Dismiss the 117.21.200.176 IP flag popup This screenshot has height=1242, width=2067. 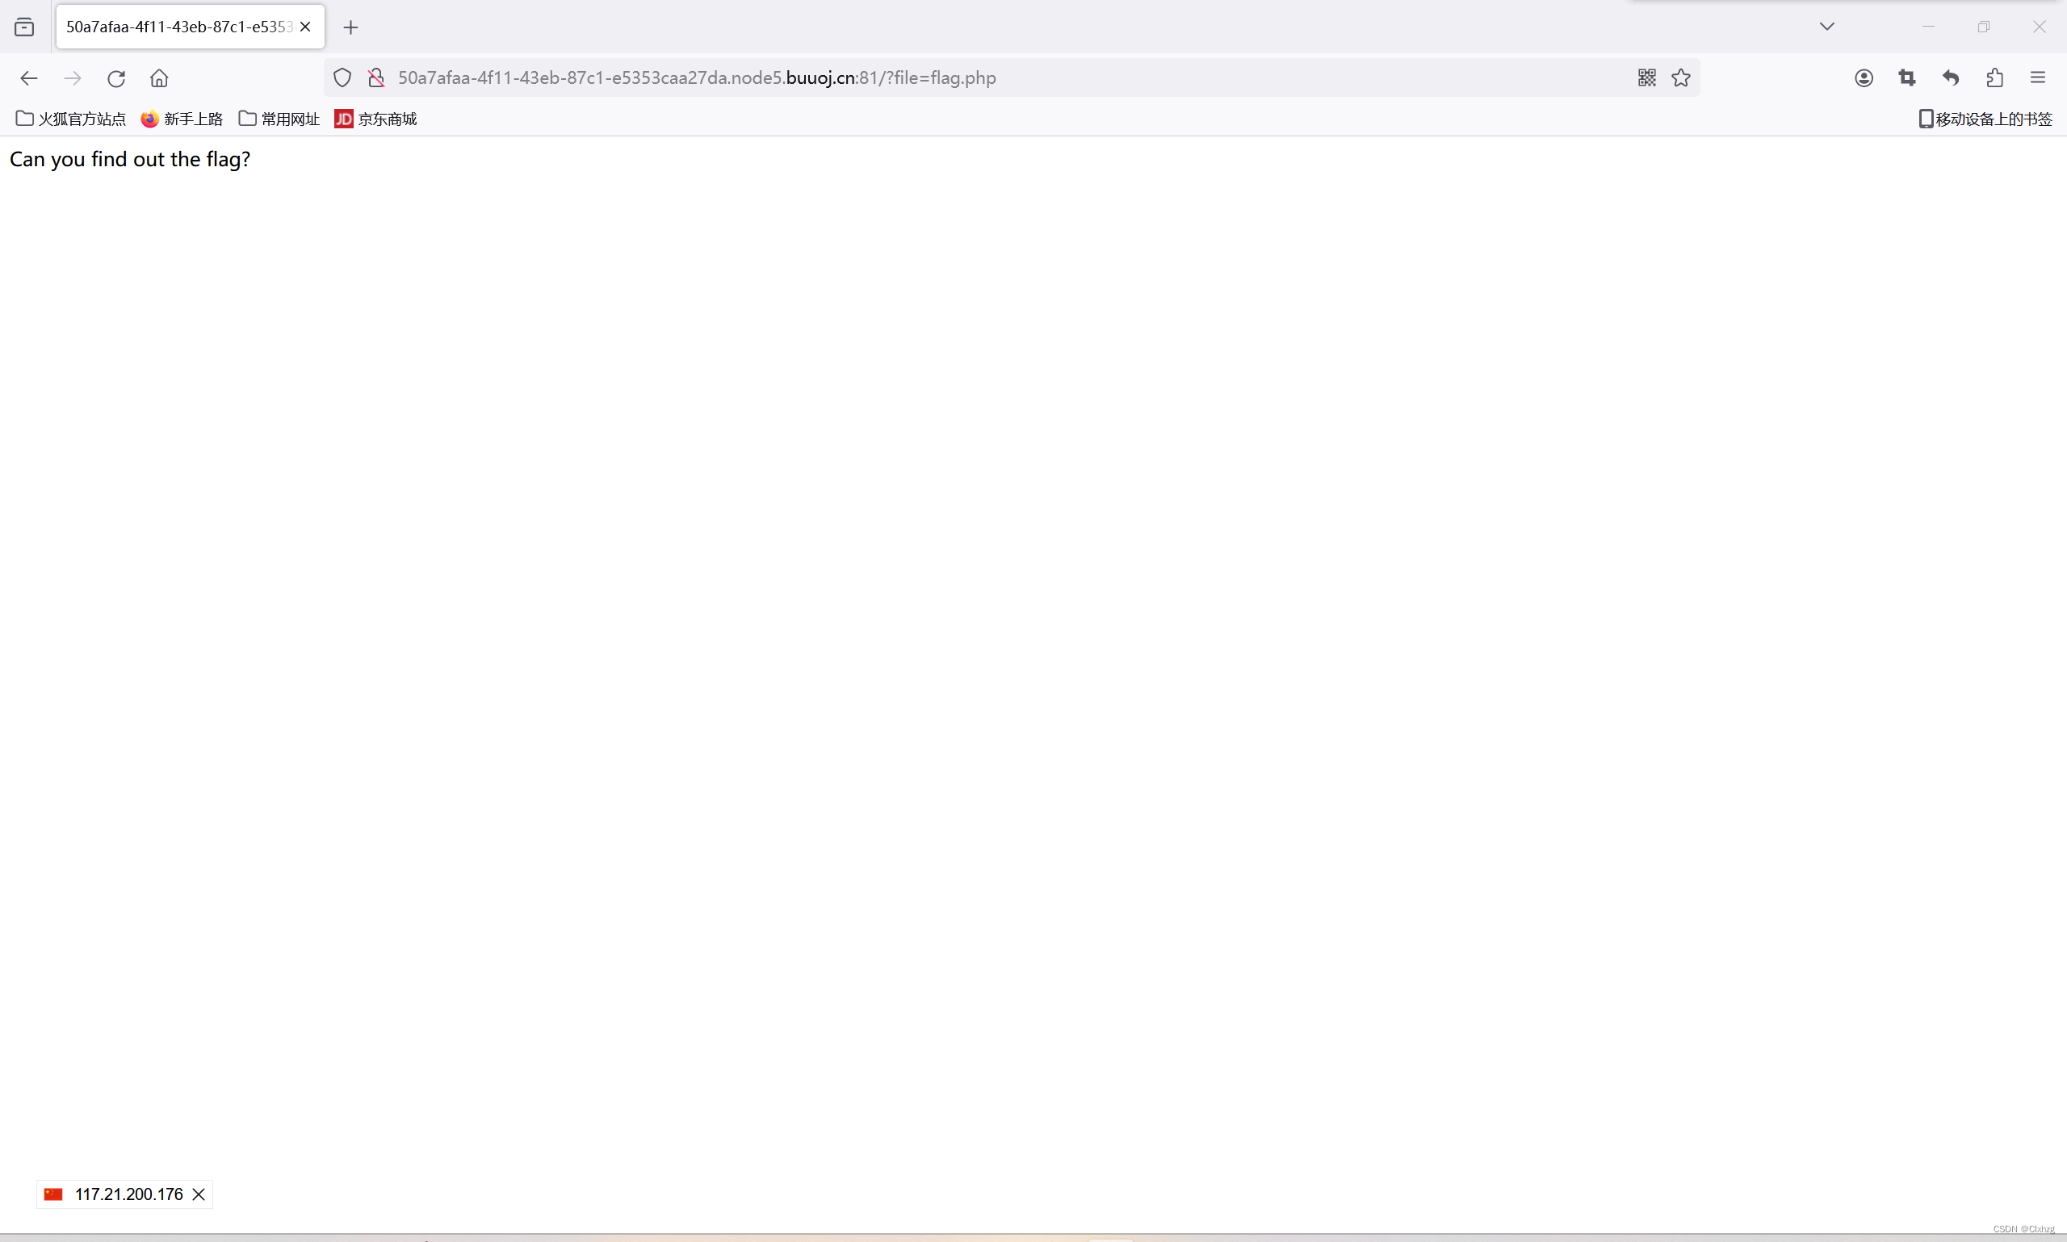pos(199,1194)
